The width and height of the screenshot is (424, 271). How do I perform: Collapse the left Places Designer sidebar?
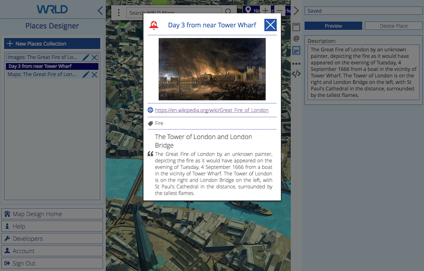100,11
